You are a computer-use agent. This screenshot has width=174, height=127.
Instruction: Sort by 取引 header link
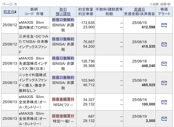(x=63, y=9)
